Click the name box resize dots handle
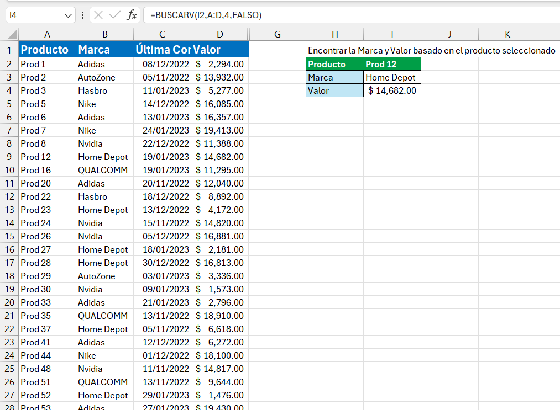The width and height of the screenshot is (560, 410). coord(82,15)
